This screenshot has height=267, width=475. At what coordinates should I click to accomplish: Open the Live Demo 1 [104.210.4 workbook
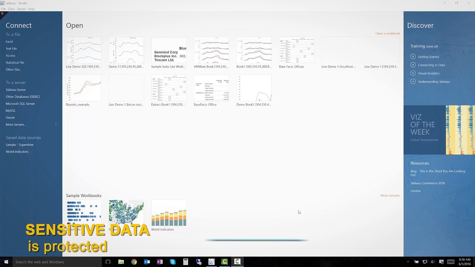(x=381, y=53)
